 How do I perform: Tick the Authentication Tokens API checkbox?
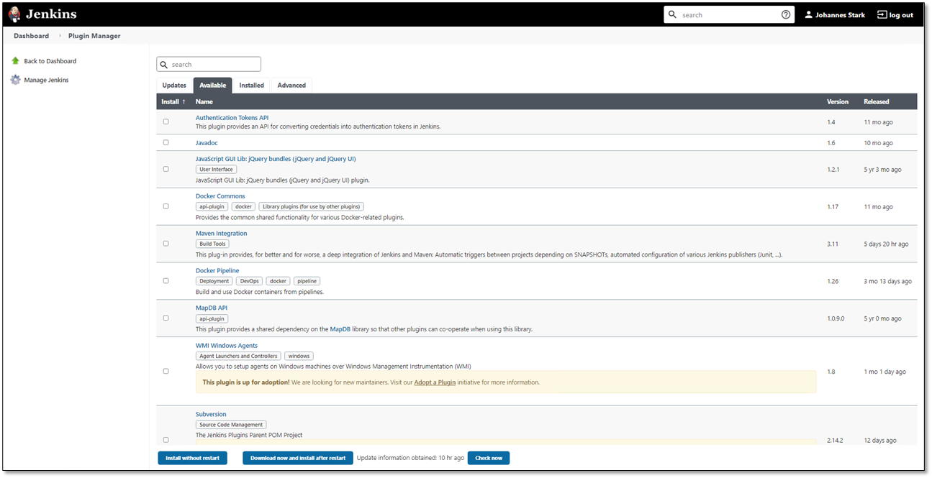coord(166,121)
